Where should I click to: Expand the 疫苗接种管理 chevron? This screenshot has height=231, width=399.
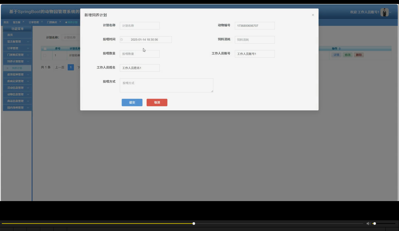pyautogui.click(x=28, y=75)
